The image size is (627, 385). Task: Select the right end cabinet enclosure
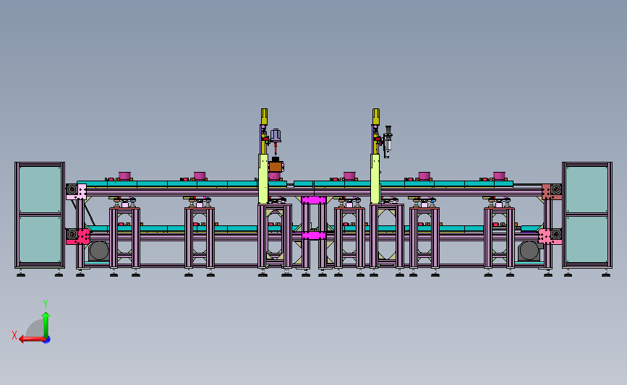pos(587,215)
